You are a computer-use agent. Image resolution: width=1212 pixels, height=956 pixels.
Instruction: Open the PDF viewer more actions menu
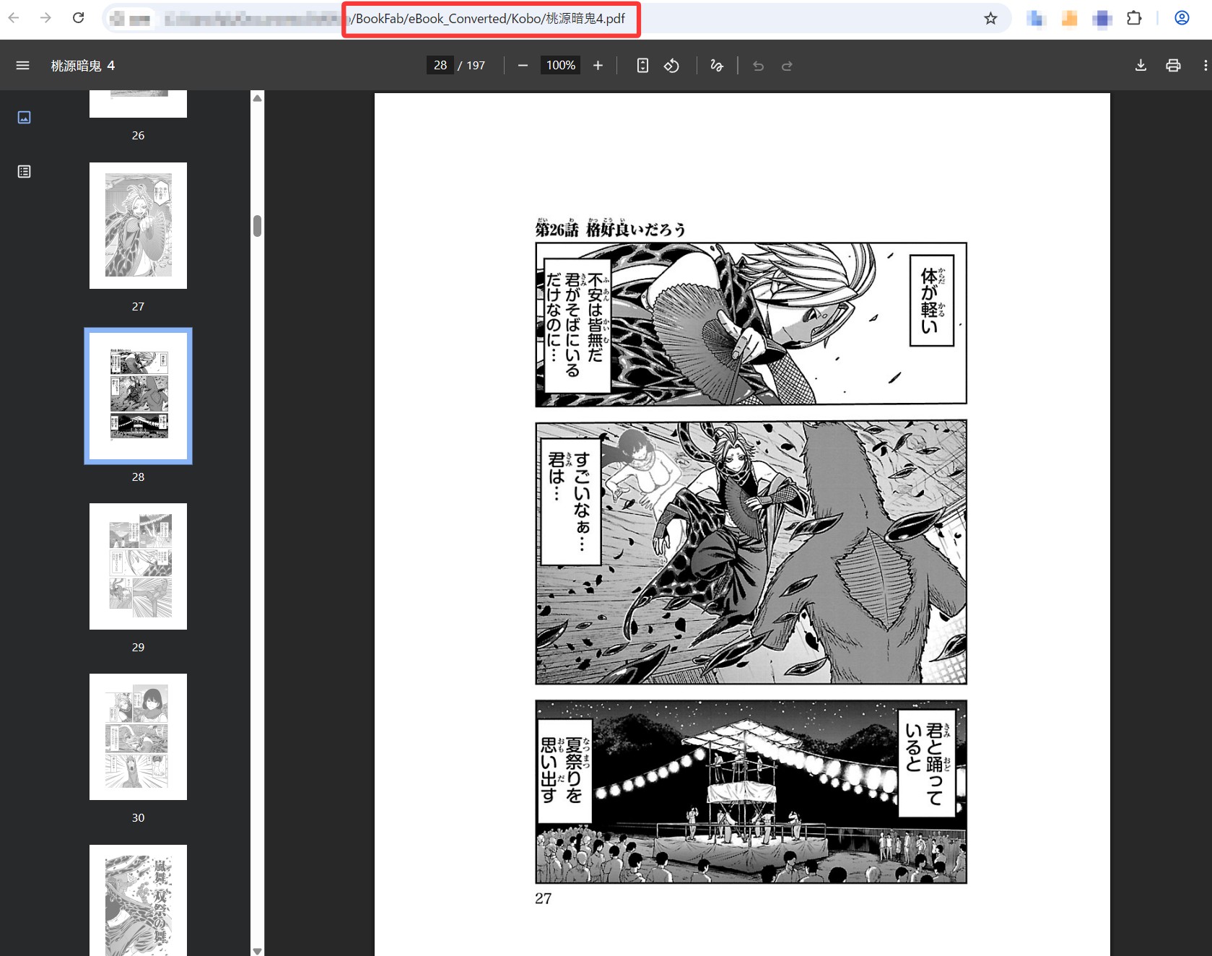coord(1205,66)
